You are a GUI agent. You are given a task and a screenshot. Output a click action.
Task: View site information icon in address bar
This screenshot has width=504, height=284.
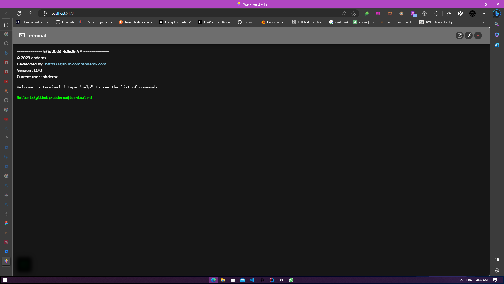click(x=45, y=13)
